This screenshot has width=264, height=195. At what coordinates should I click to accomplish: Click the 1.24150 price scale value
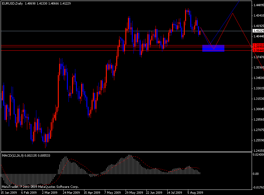pos(258,150)
